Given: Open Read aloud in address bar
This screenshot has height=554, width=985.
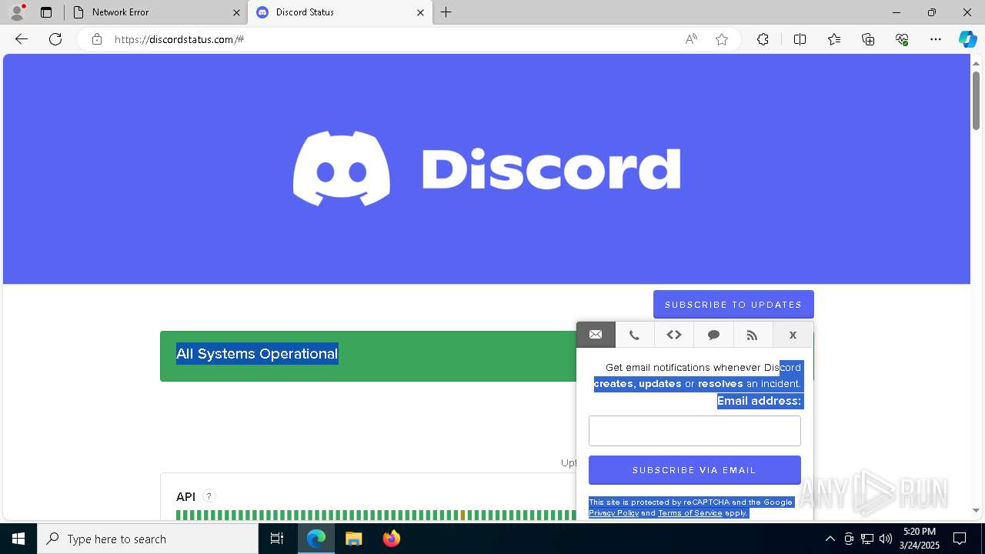Looking at the screenshot, I should click(x=691, y=39).
